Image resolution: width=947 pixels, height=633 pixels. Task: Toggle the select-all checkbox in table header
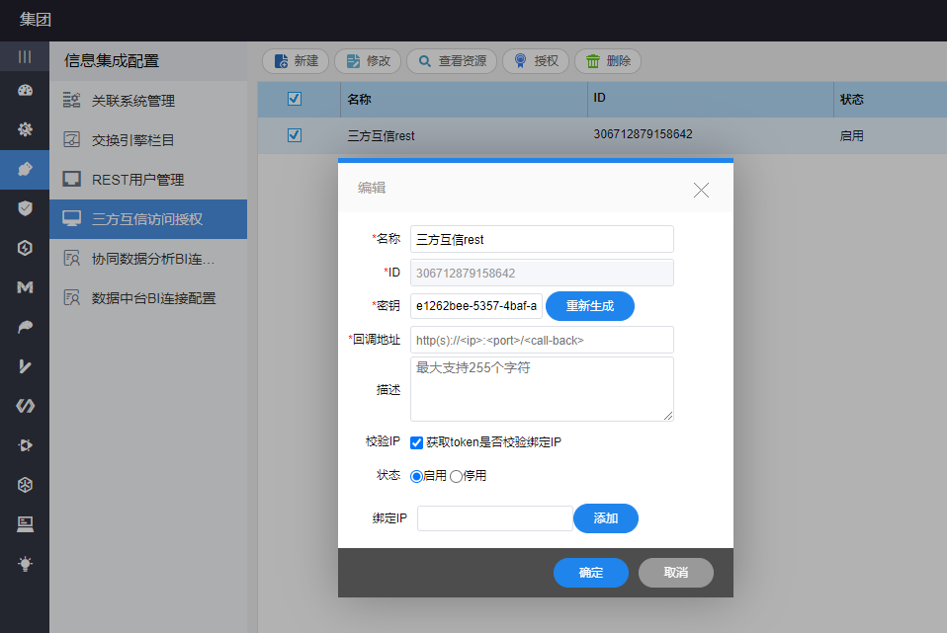[294, 99]
